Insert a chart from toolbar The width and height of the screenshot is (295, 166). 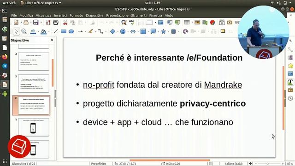[212, 23]
